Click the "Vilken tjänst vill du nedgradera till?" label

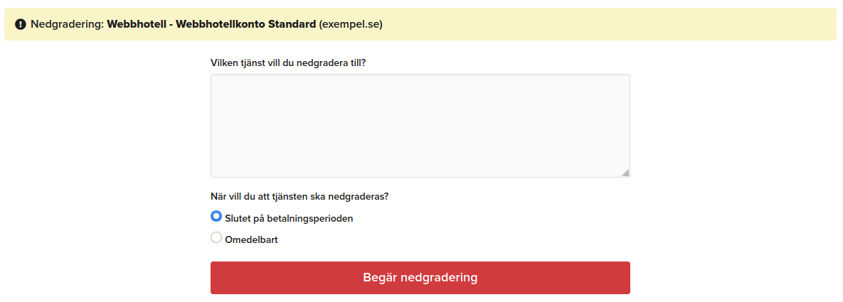coord(288,63)
